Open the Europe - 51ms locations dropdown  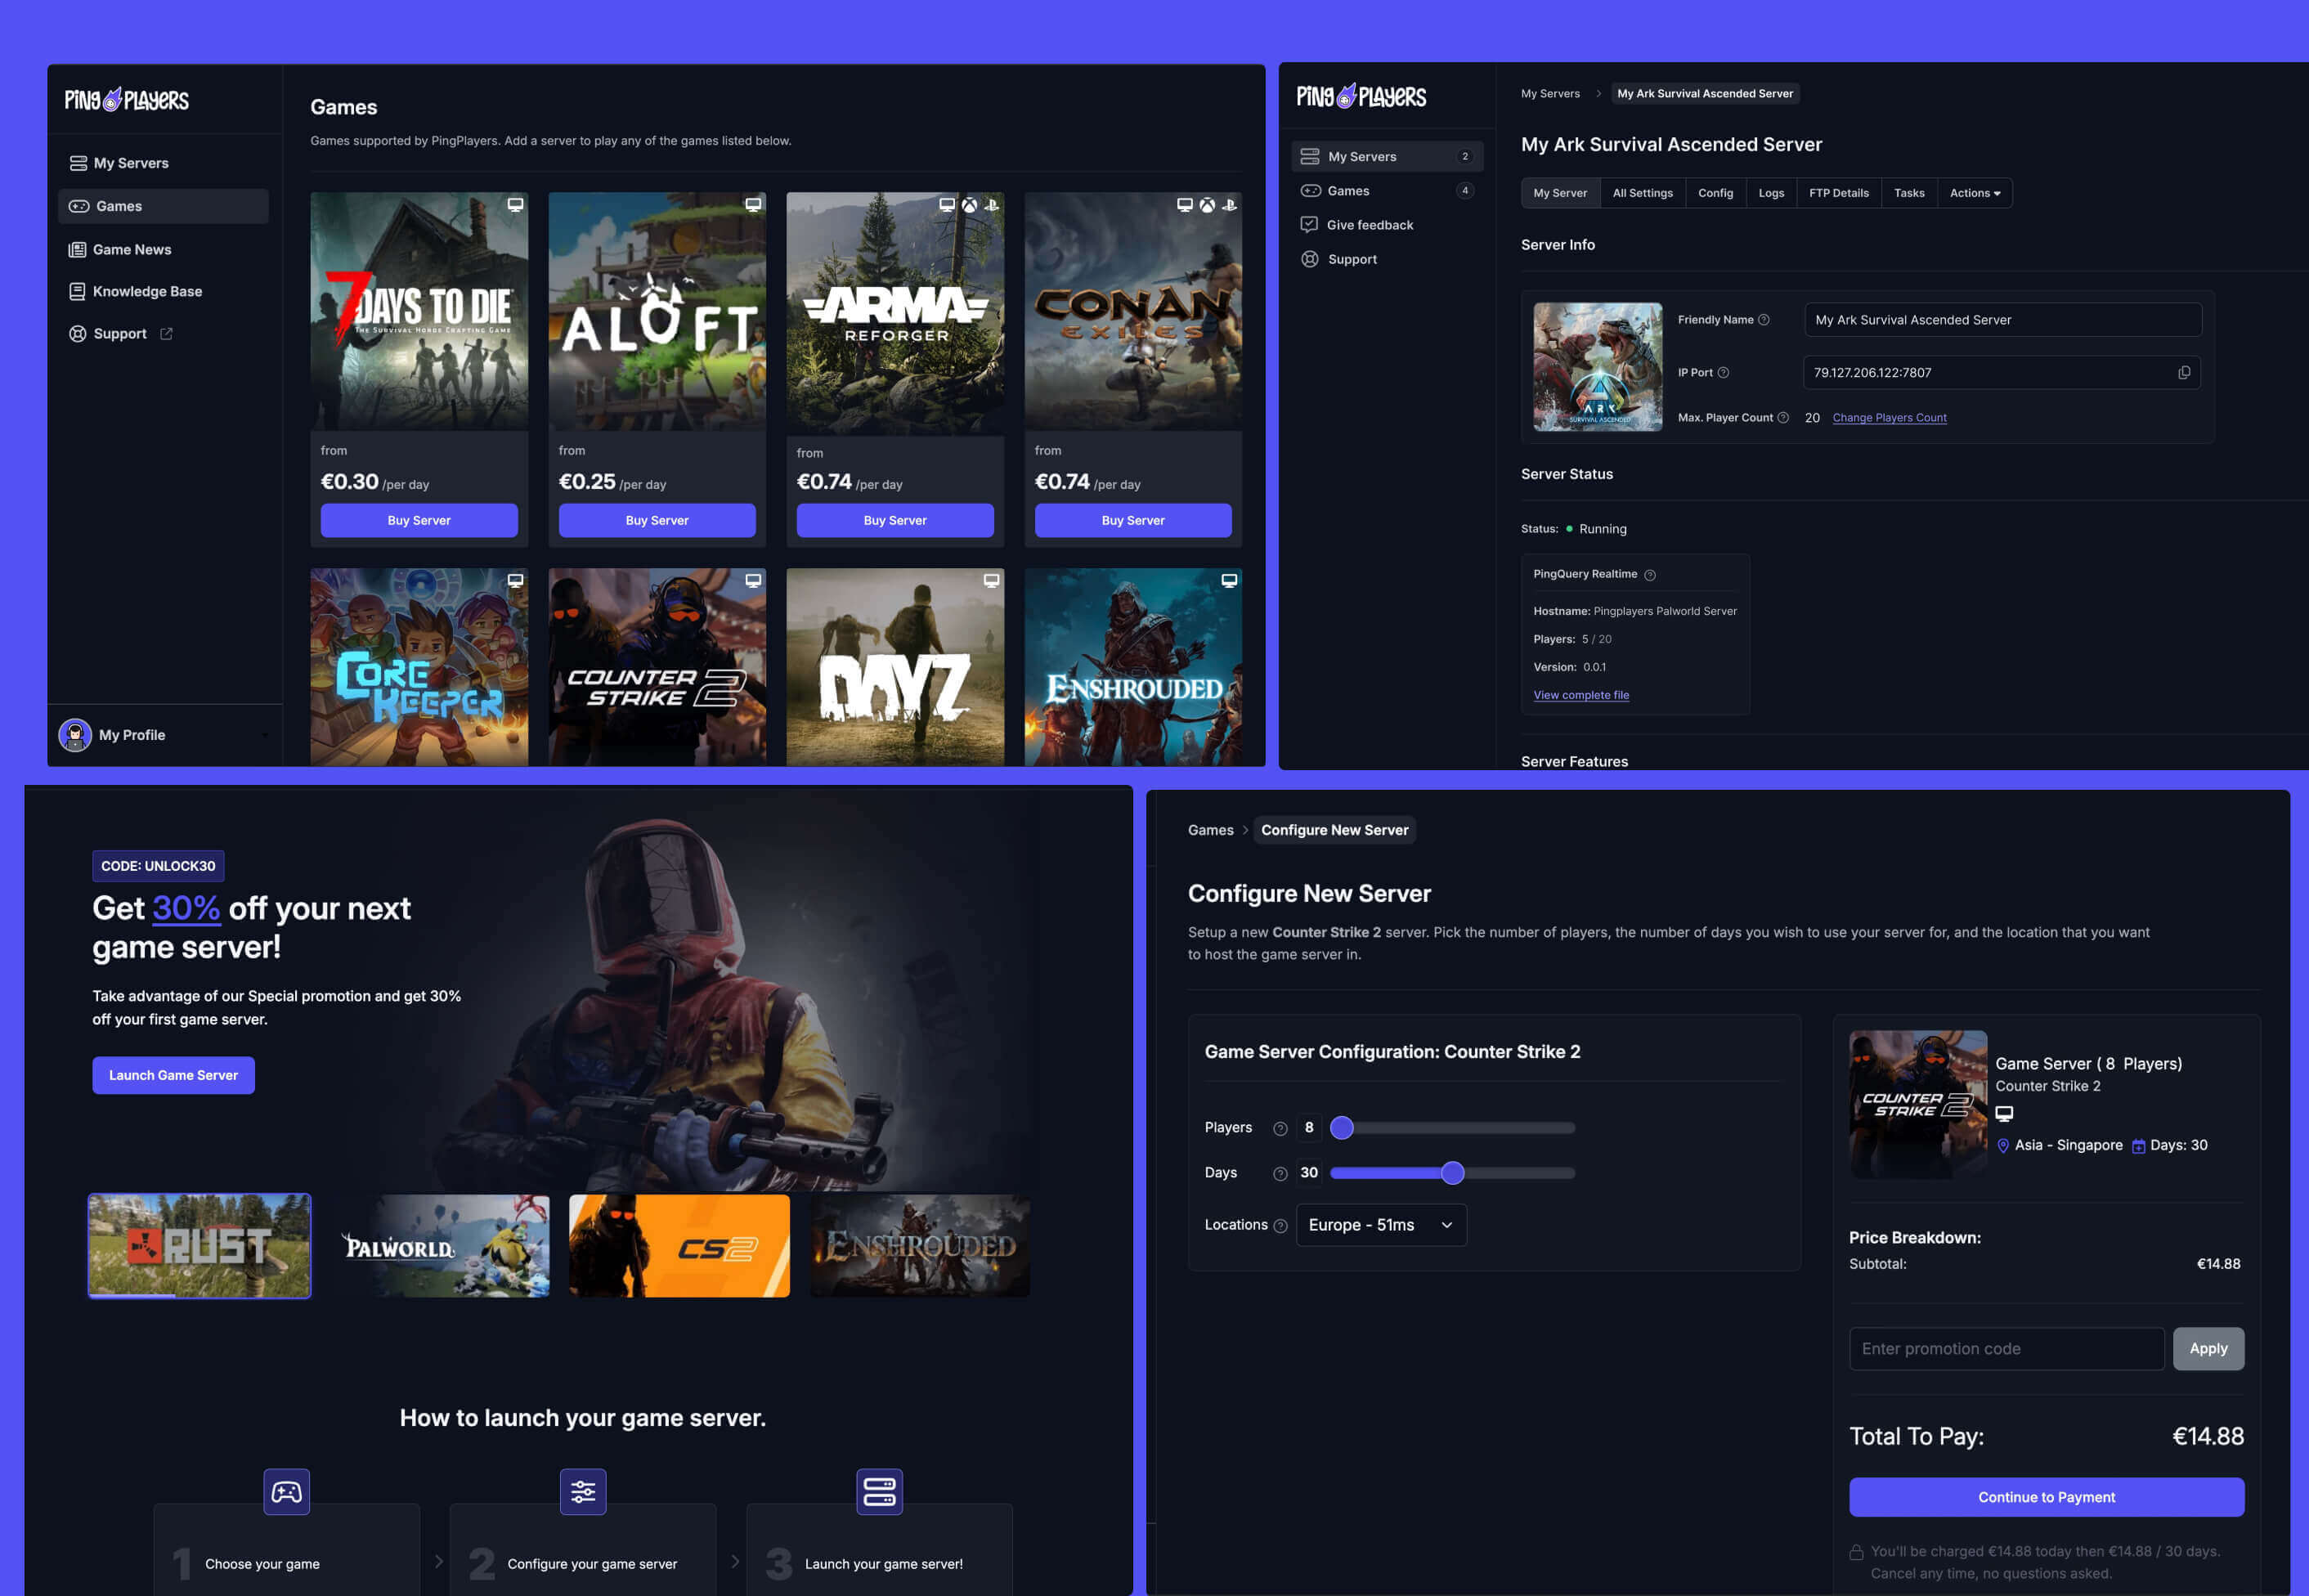1381,1225
